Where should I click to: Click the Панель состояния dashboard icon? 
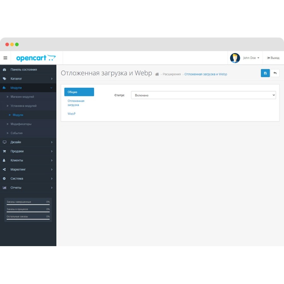[4, 69]
